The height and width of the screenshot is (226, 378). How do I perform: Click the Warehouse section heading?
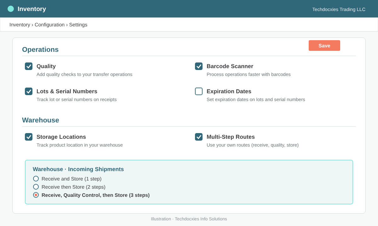click(41, 120)
